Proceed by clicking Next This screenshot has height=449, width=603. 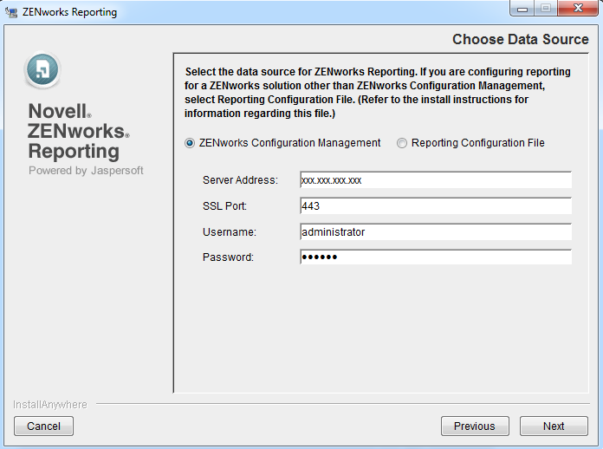[x=554, y=426]
